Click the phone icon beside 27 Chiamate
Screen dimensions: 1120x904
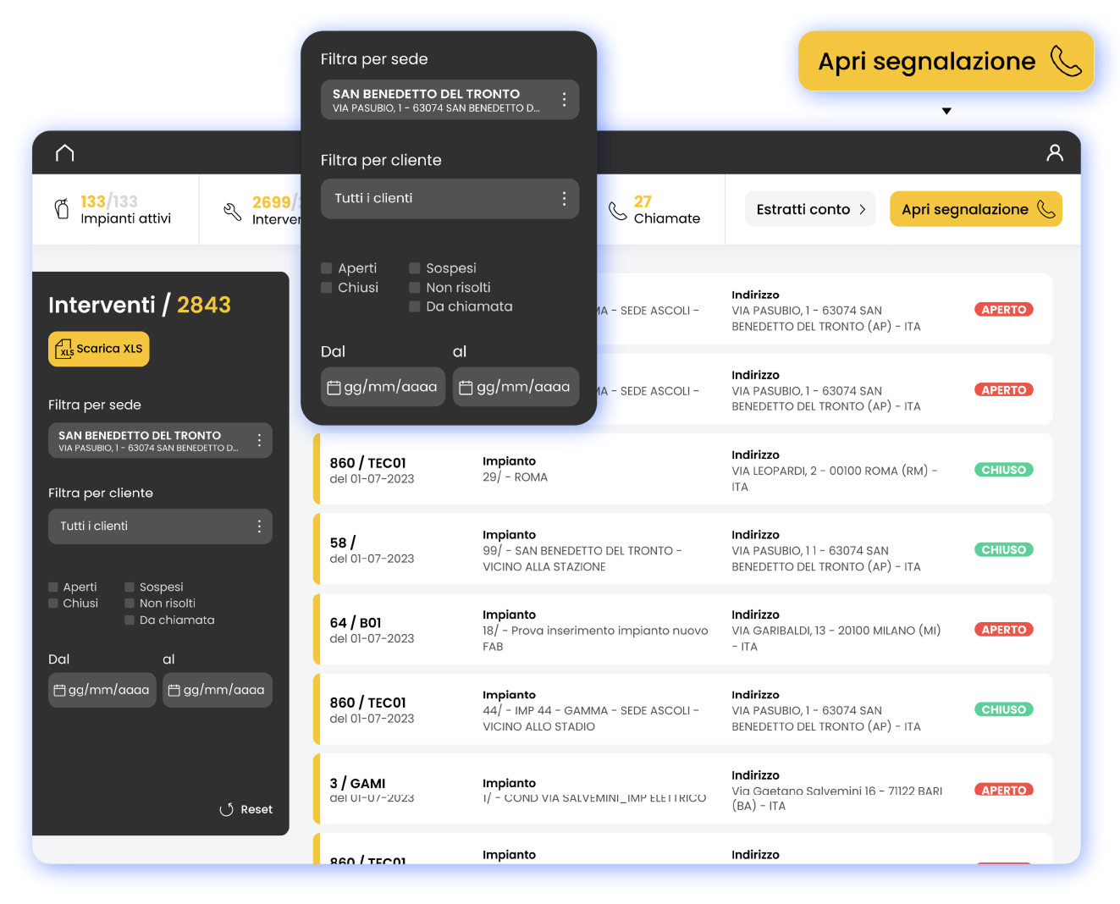tap(617, 211)
